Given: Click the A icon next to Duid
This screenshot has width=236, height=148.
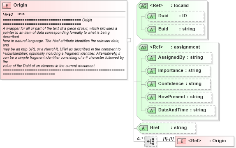Looking at the screenshot, I should point(151,16).
